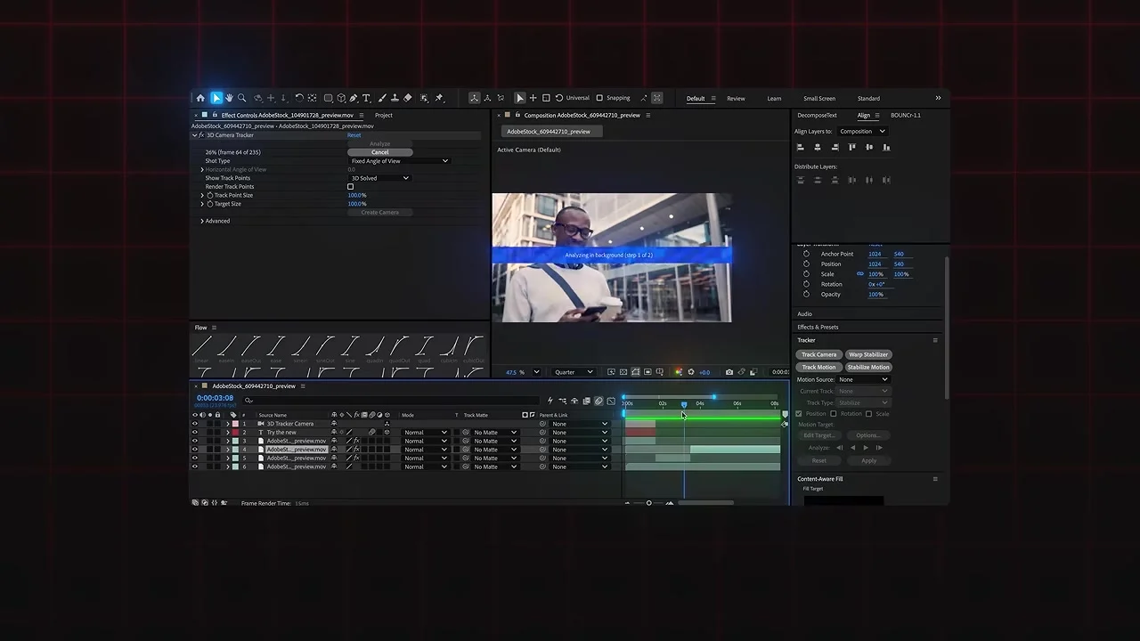Activate the Horizontal Type tool
This screenshot has width=1140, height=641.
[366, 98]
